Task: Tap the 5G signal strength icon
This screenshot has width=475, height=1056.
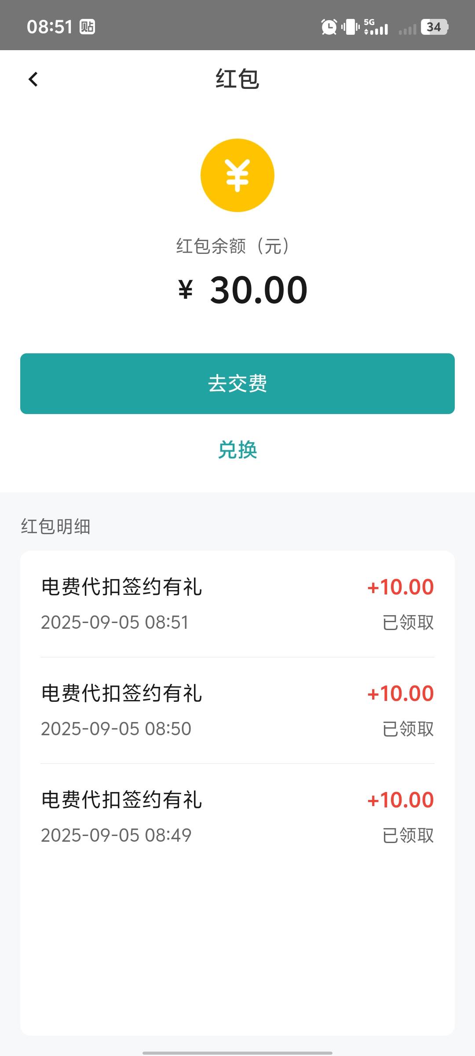Action: [376, 27]
